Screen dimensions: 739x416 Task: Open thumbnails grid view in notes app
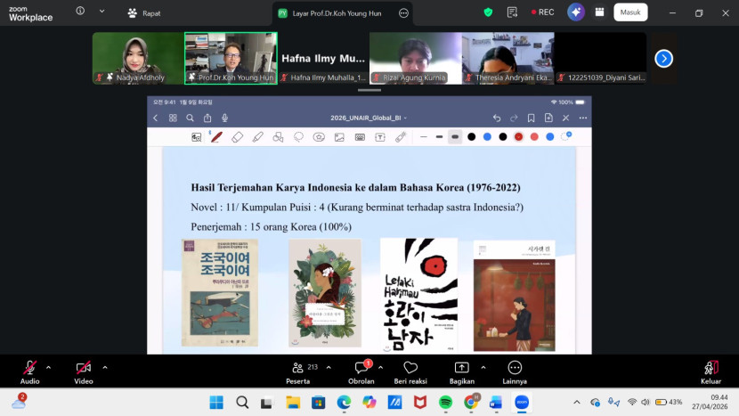pyautogui.click(x=173, y=118)
